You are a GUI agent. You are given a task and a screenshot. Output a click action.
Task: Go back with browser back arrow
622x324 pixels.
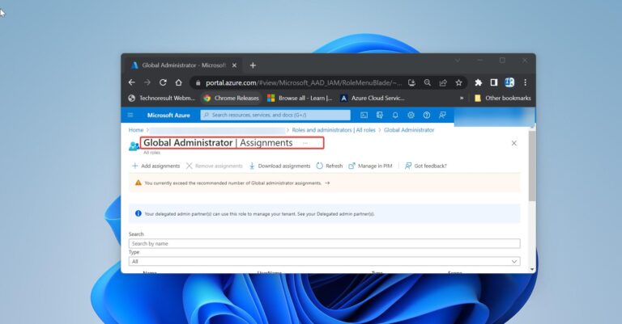[x=132, y=82]
